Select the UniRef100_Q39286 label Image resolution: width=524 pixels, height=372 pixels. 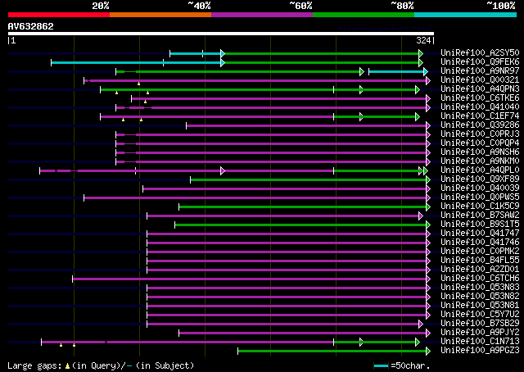point(480,125)
